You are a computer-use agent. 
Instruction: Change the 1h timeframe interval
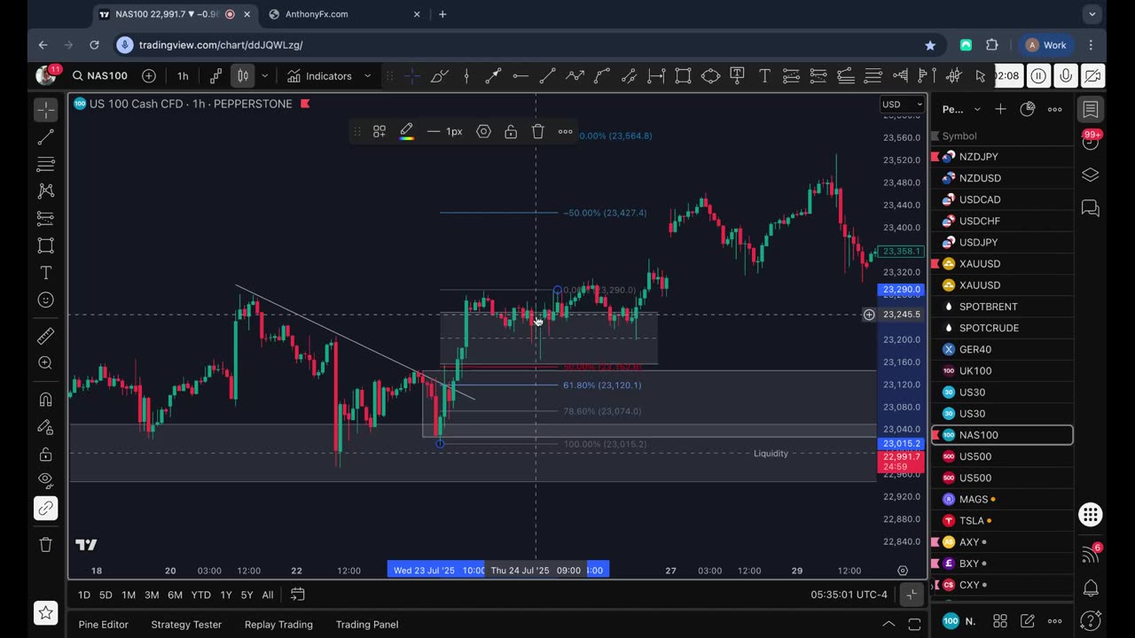(183, 76)
